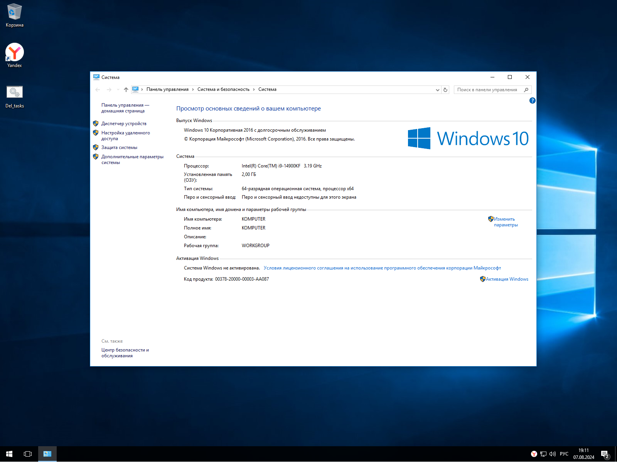The height and width of the screenshot is (462, 617).
Task: Go forward with the forward arrow
Action: (109, 90)
